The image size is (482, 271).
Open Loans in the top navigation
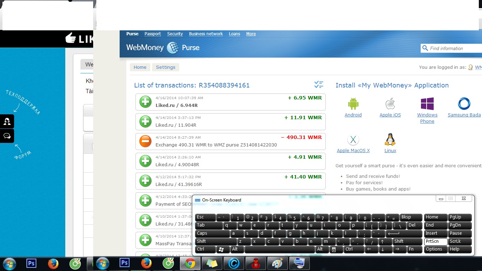click(234, 34)
